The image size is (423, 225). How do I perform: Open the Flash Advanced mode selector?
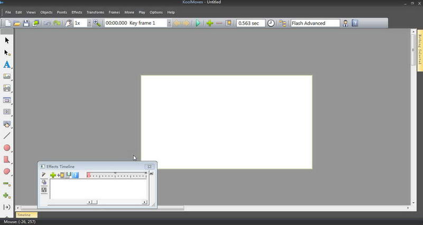pos(315,23)
